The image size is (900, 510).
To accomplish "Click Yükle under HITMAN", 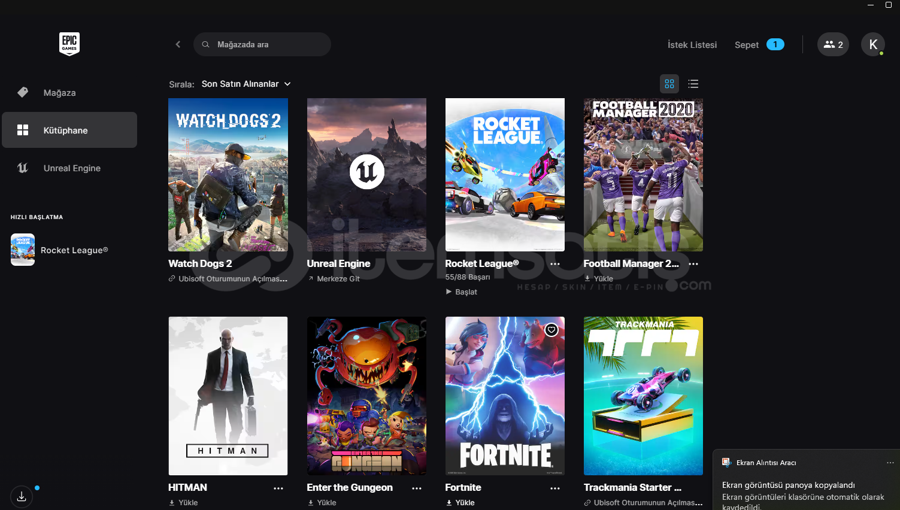I will coord(183,503).
